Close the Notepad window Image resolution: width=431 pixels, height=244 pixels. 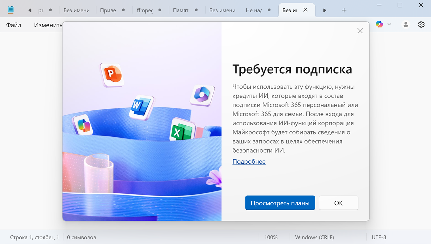tap(421, 5)
